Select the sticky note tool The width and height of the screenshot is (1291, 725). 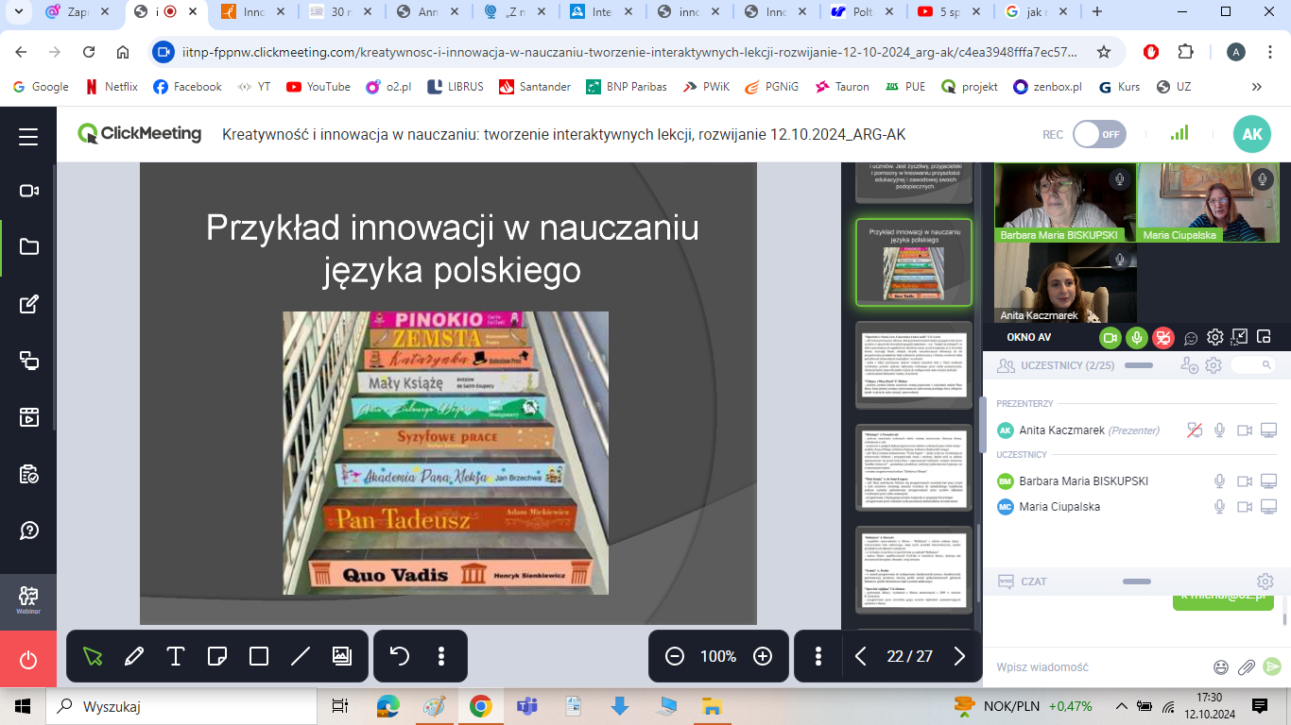(x=216, y=656)
